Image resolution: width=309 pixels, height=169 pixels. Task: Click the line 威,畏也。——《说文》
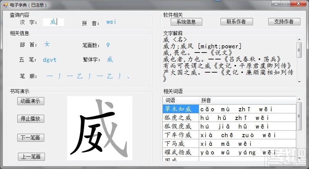point(198,53)
